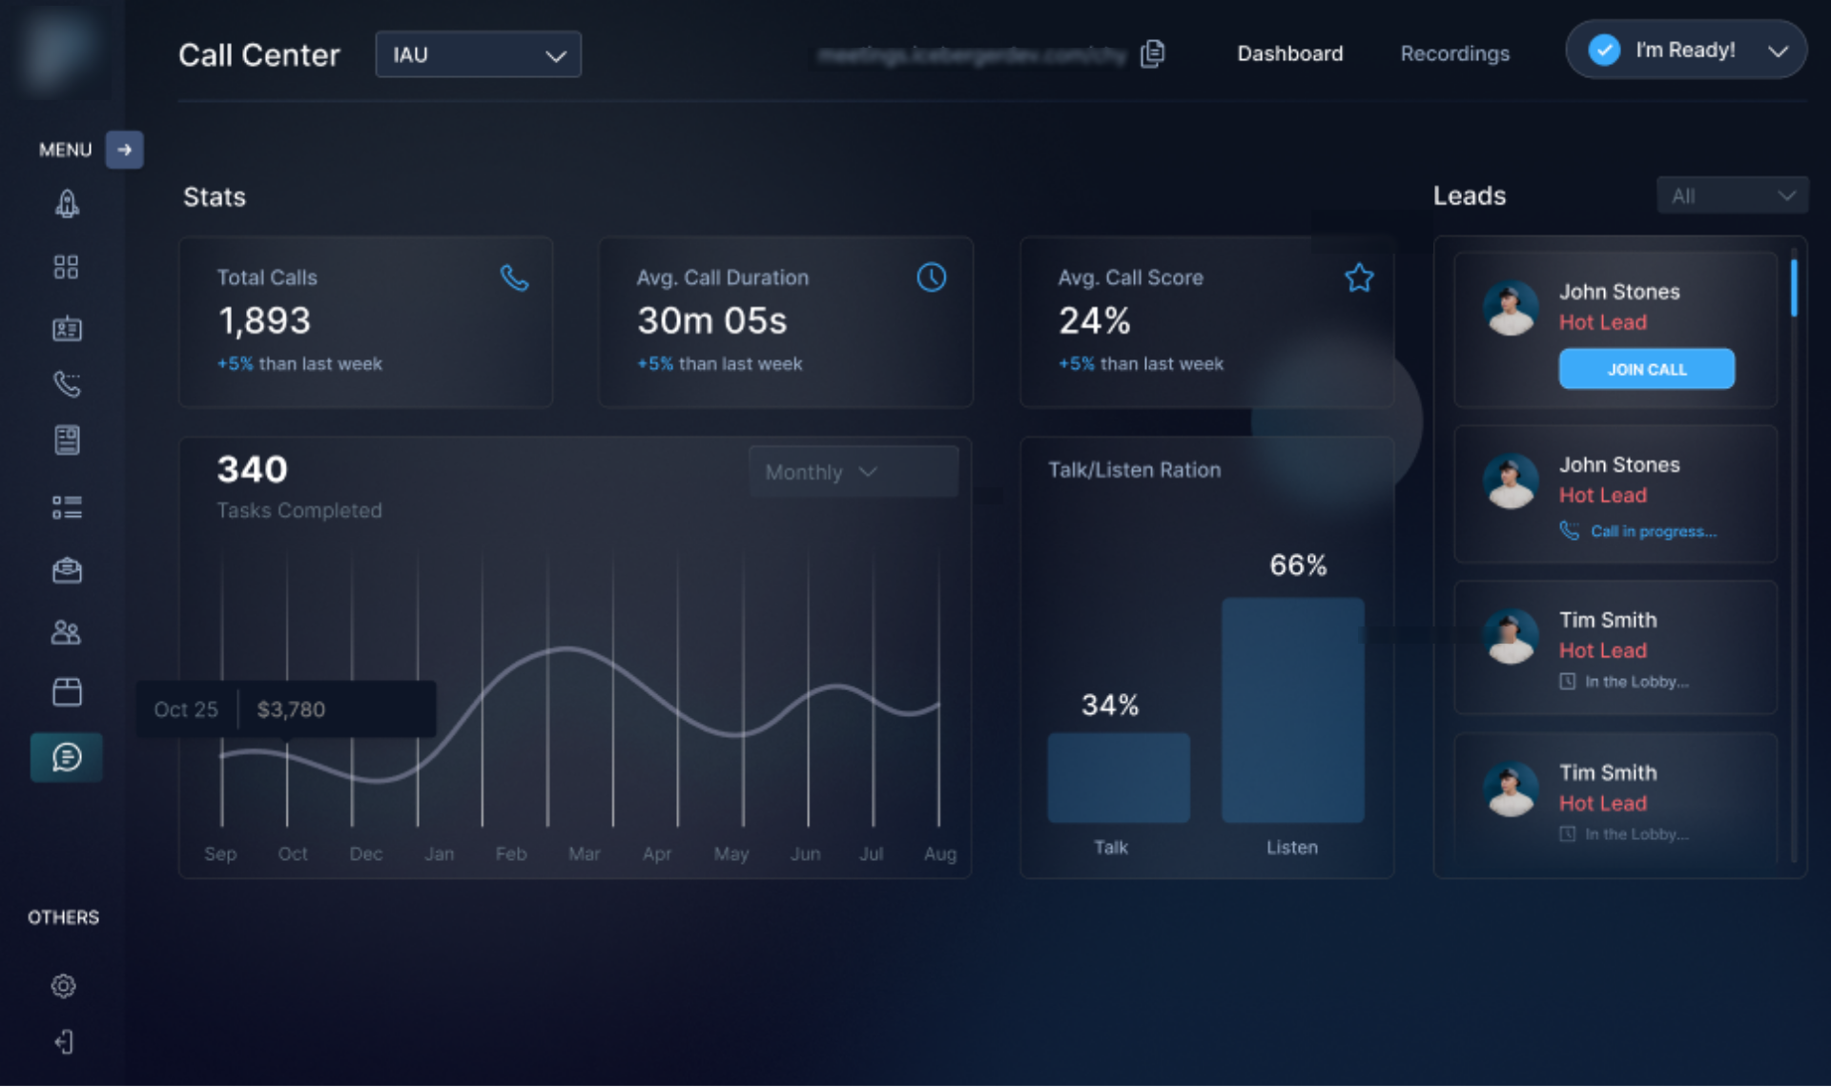The width and height of the screenshot is (1831, 1087).
Task: Click the JOIN CALL button
Action: point(1646,369)
